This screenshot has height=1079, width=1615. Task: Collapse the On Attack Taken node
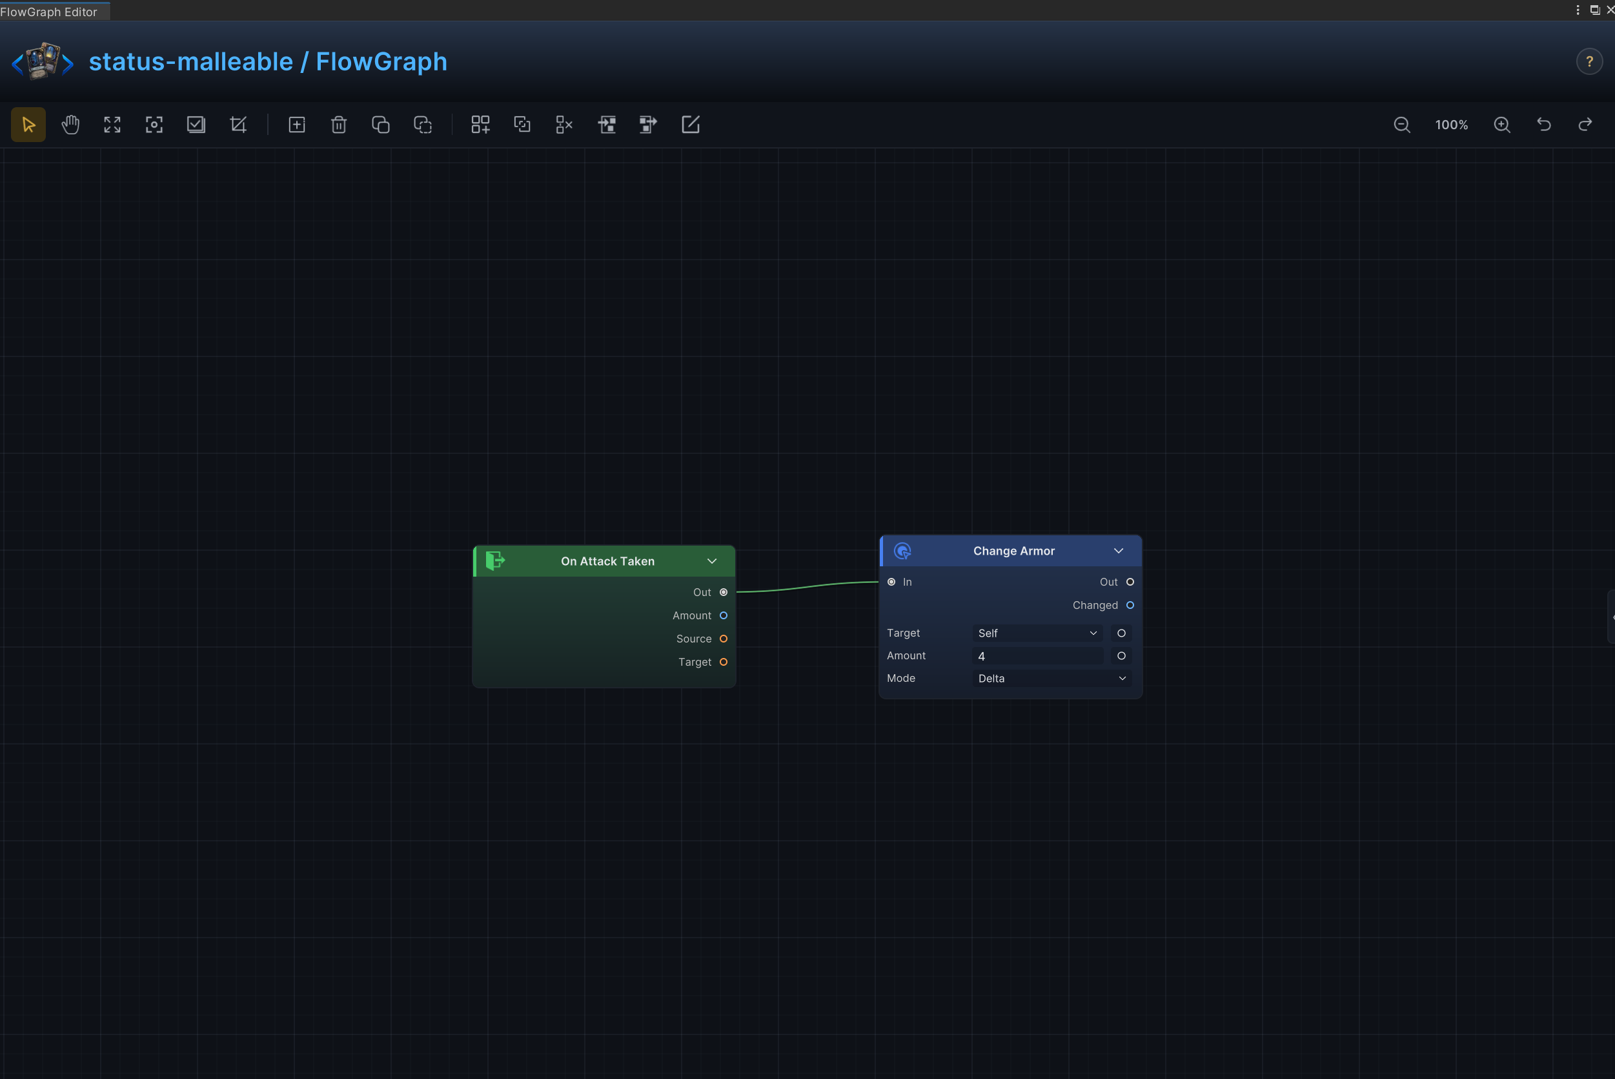tap(712, 561)
